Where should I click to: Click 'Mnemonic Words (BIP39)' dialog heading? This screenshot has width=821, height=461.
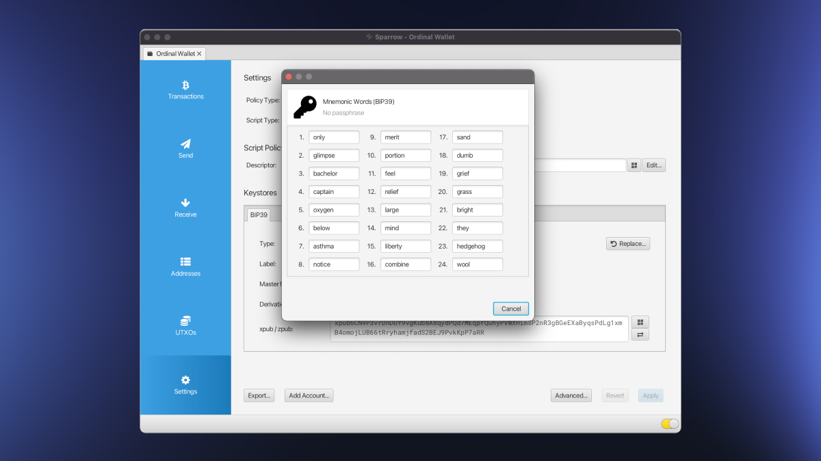click(359, 102)
